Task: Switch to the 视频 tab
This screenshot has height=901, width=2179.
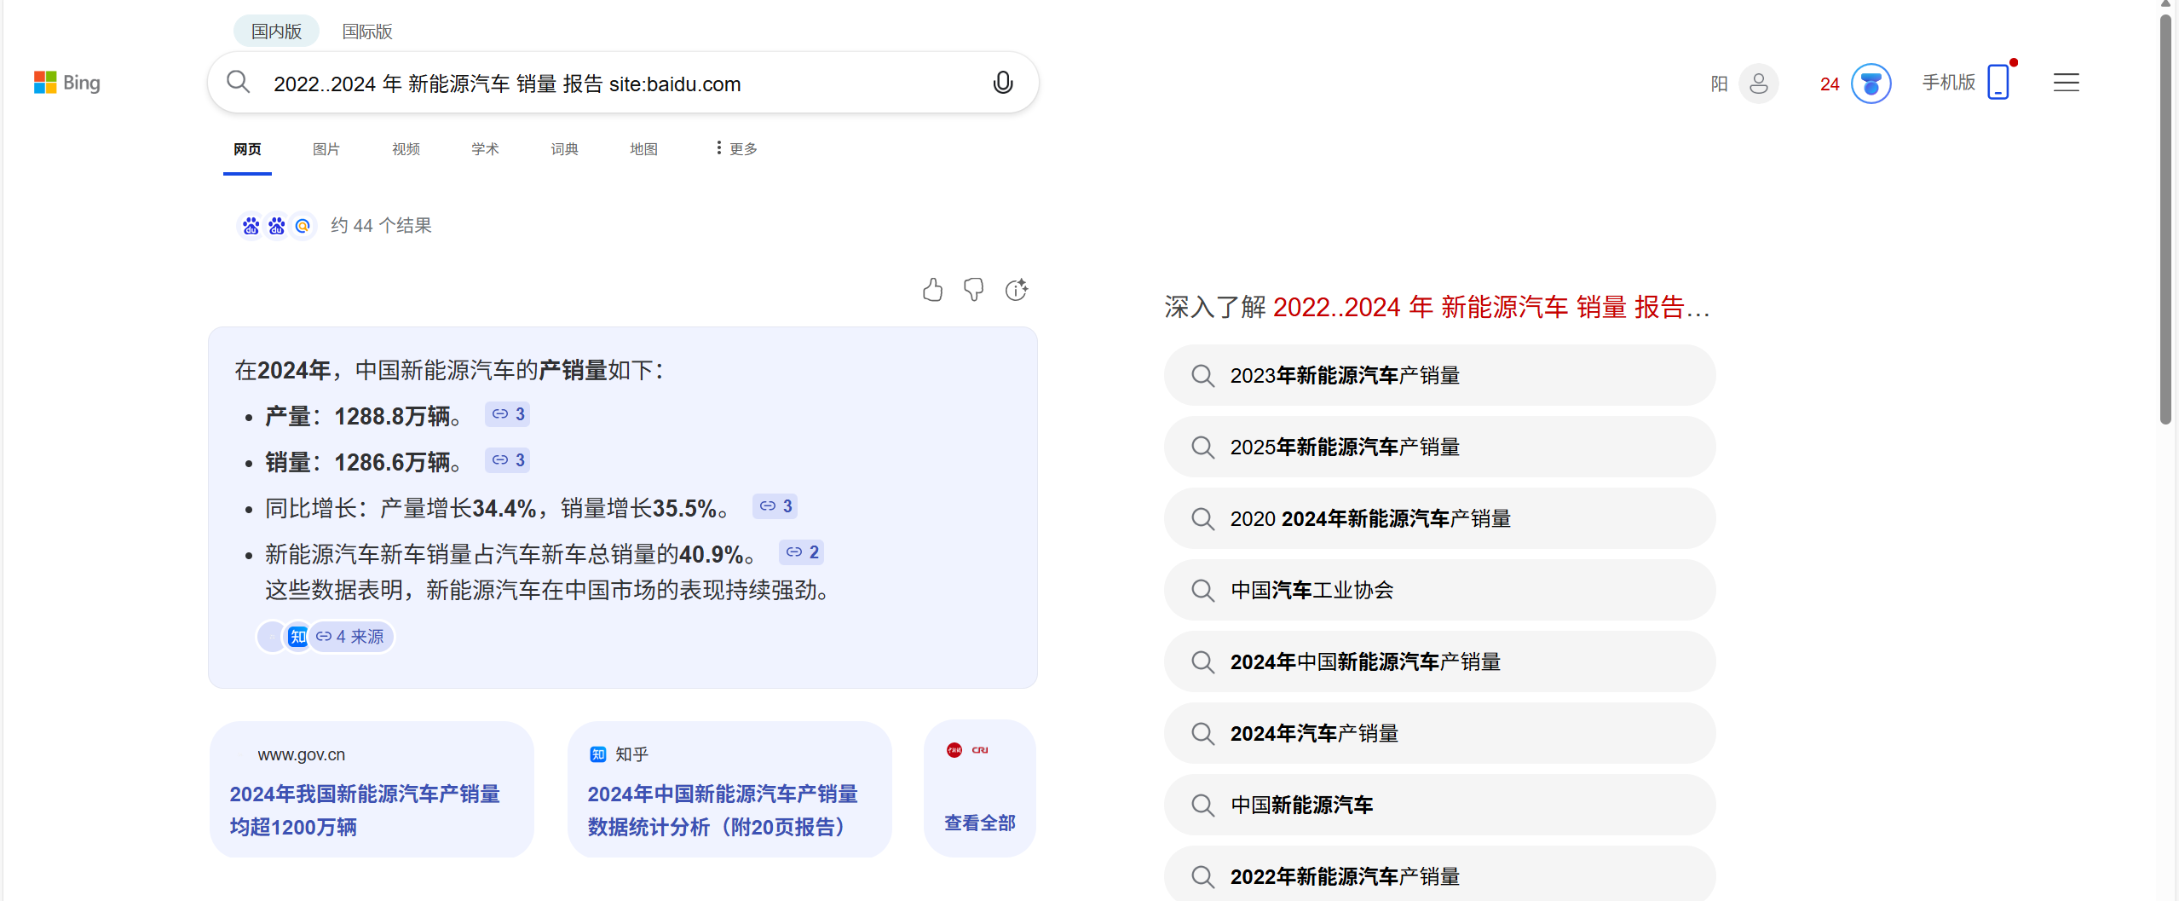Action: (406, 149)
